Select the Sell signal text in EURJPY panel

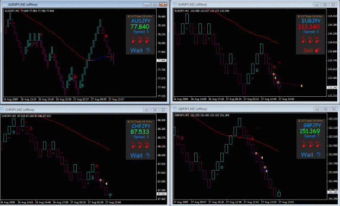coord(308,50)
